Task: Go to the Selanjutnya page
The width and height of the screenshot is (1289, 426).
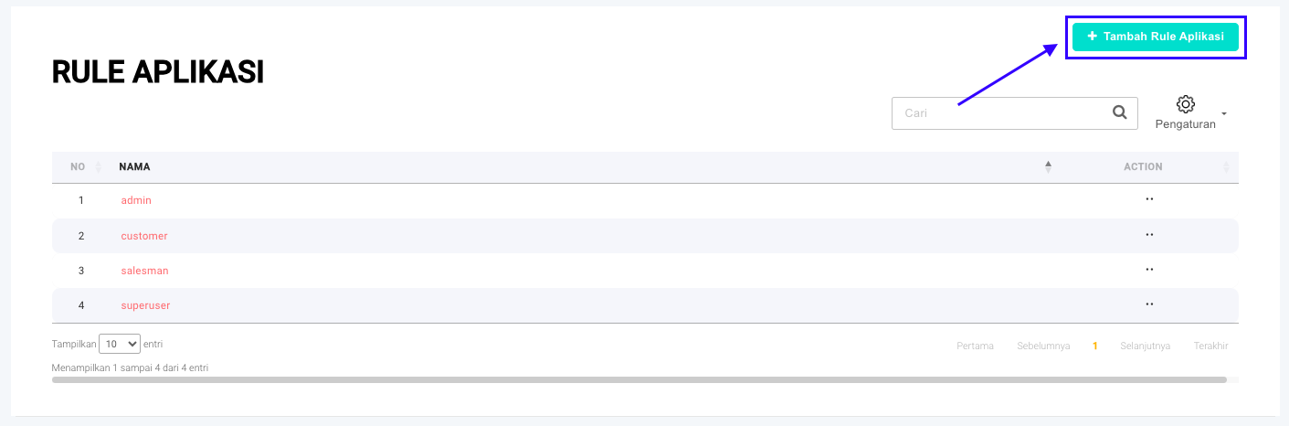Action: (x=1145, y=346)
